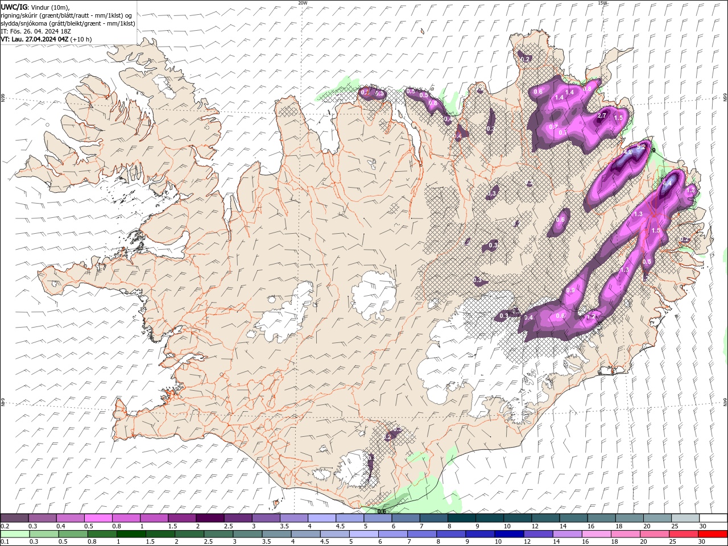This screenshot has width=728, height=546.
Task: Click the rain legend swatch between 0.3 and 0.5
Action: coord(44,534)
